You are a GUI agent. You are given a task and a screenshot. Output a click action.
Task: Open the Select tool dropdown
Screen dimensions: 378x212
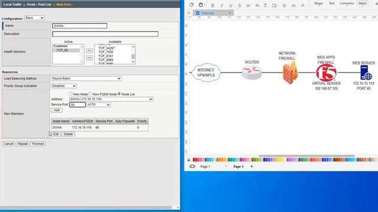point(362,4)
